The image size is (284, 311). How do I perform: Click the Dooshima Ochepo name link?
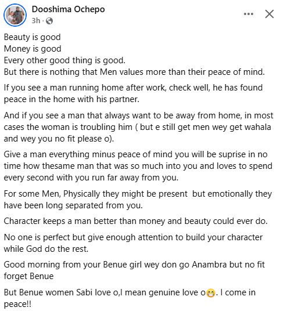[69, 9]
